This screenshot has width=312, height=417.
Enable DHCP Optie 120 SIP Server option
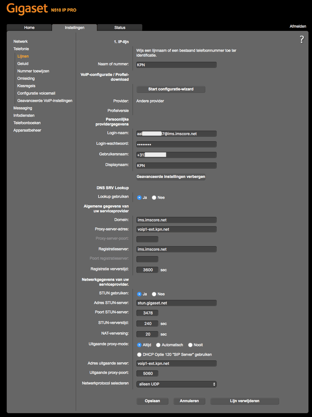139,354
